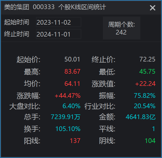162x158 pixels.
Task: Click the 行业对比 label
Action: (100, 106)
